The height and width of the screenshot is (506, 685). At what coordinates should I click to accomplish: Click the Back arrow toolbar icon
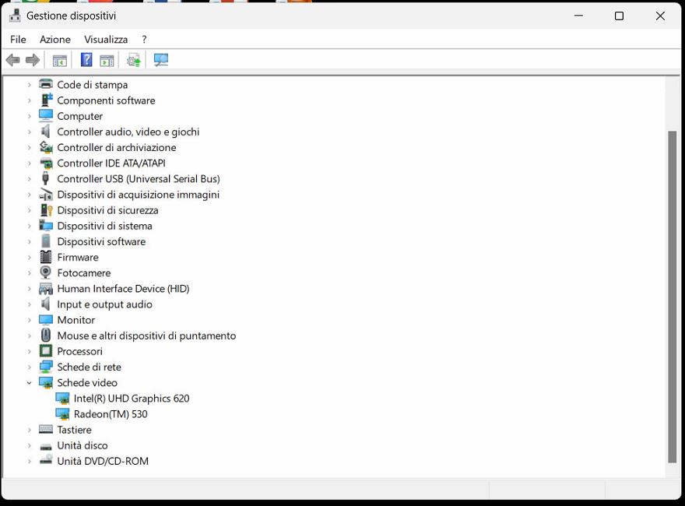13,60
